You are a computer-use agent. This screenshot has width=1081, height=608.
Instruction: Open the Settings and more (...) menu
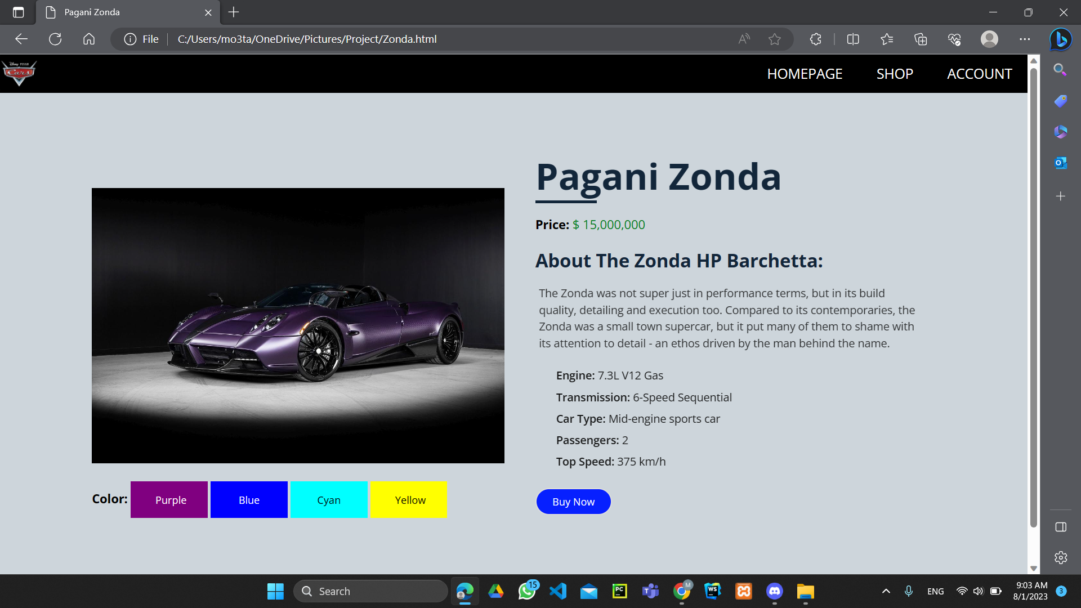click(x=1025, y=39)
